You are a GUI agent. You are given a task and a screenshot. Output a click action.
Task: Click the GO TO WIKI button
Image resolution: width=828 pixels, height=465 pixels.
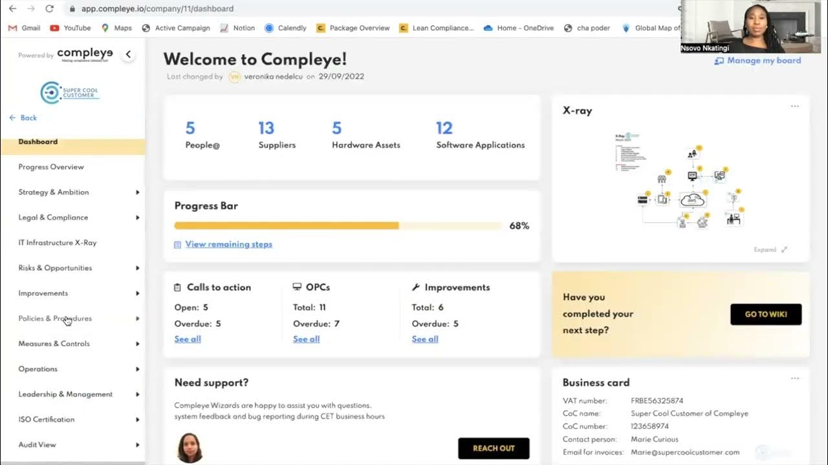[765, 315]
